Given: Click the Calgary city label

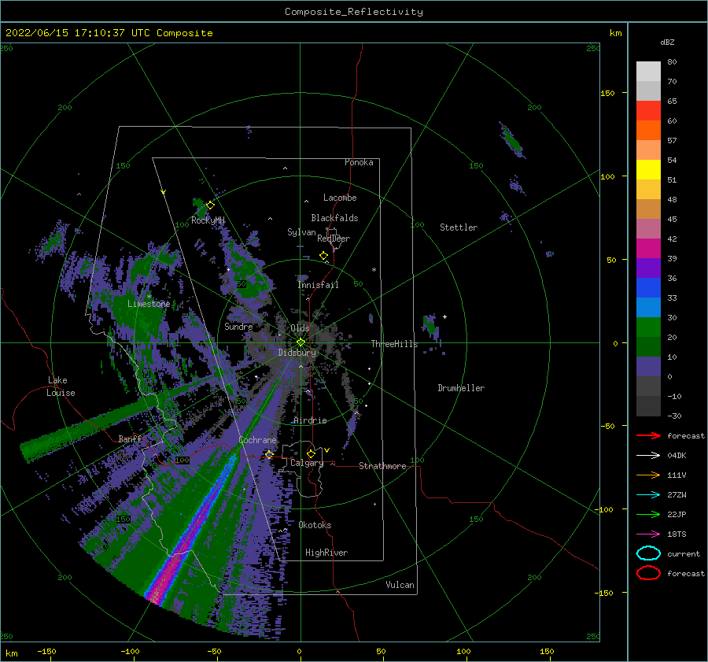Looking at the screenshot, I should [x=307, y=463].
